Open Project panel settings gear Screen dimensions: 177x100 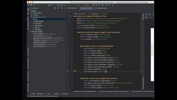(x=62, y=8)
